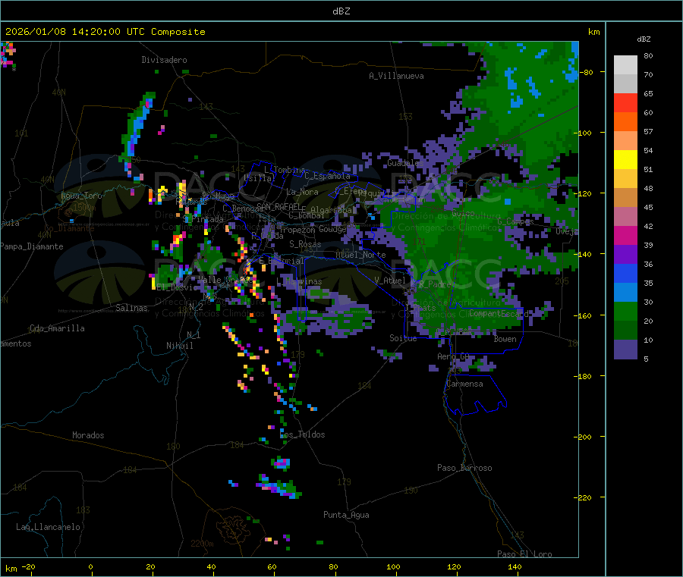Select the Divisadero map label
This screenshot has width=683, height=577.
(x=164, y=60)
